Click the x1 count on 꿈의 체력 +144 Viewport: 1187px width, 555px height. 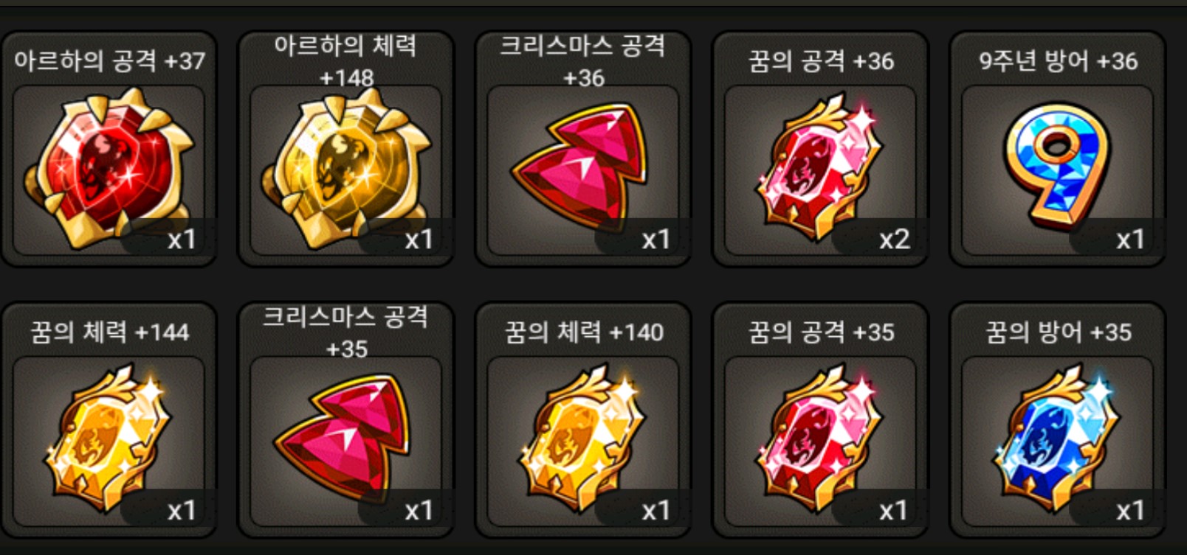tap(182, 511)
